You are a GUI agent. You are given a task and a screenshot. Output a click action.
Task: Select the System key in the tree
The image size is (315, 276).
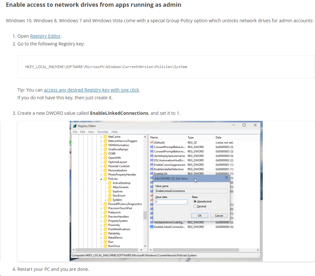coord(117,200)
